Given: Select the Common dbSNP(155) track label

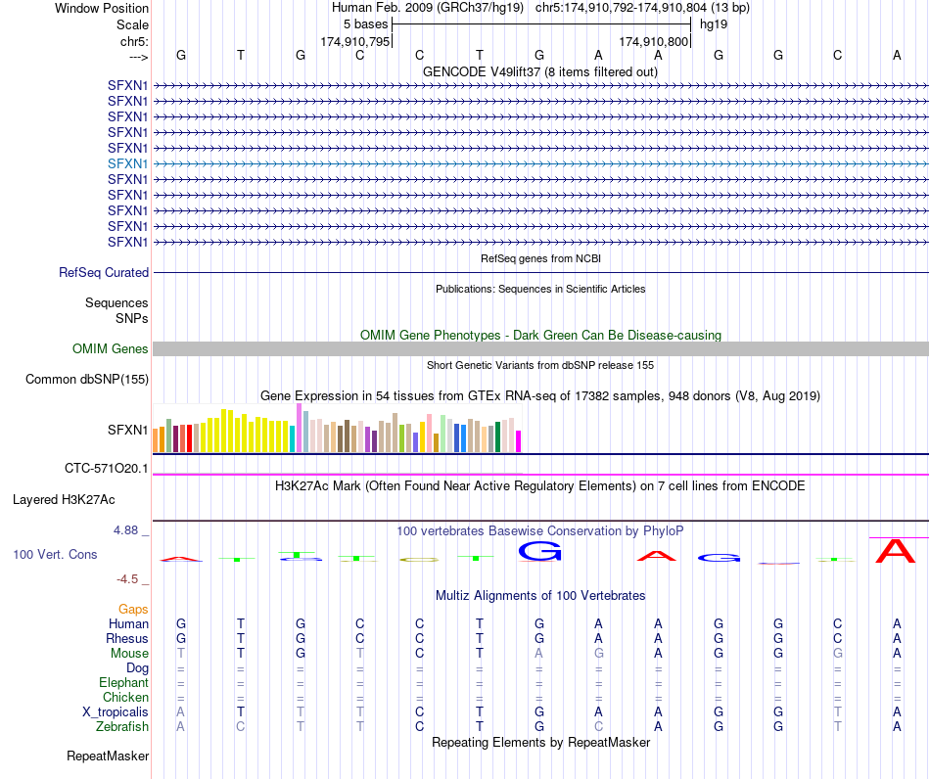Looking at the screenshot, I should (x=87, y=380).
